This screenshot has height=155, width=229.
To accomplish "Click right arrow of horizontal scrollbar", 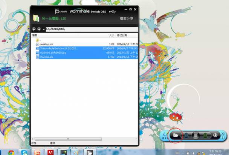I will [136, 139].
